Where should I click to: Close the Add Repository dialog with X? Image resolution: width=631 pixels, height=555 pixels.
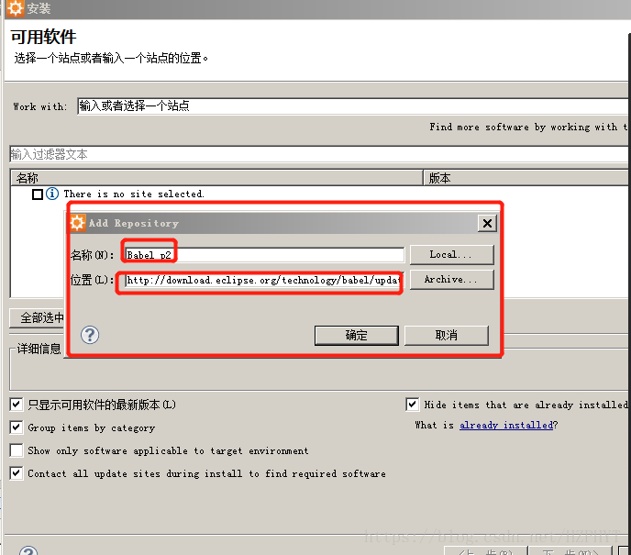[x=487, y=223]
